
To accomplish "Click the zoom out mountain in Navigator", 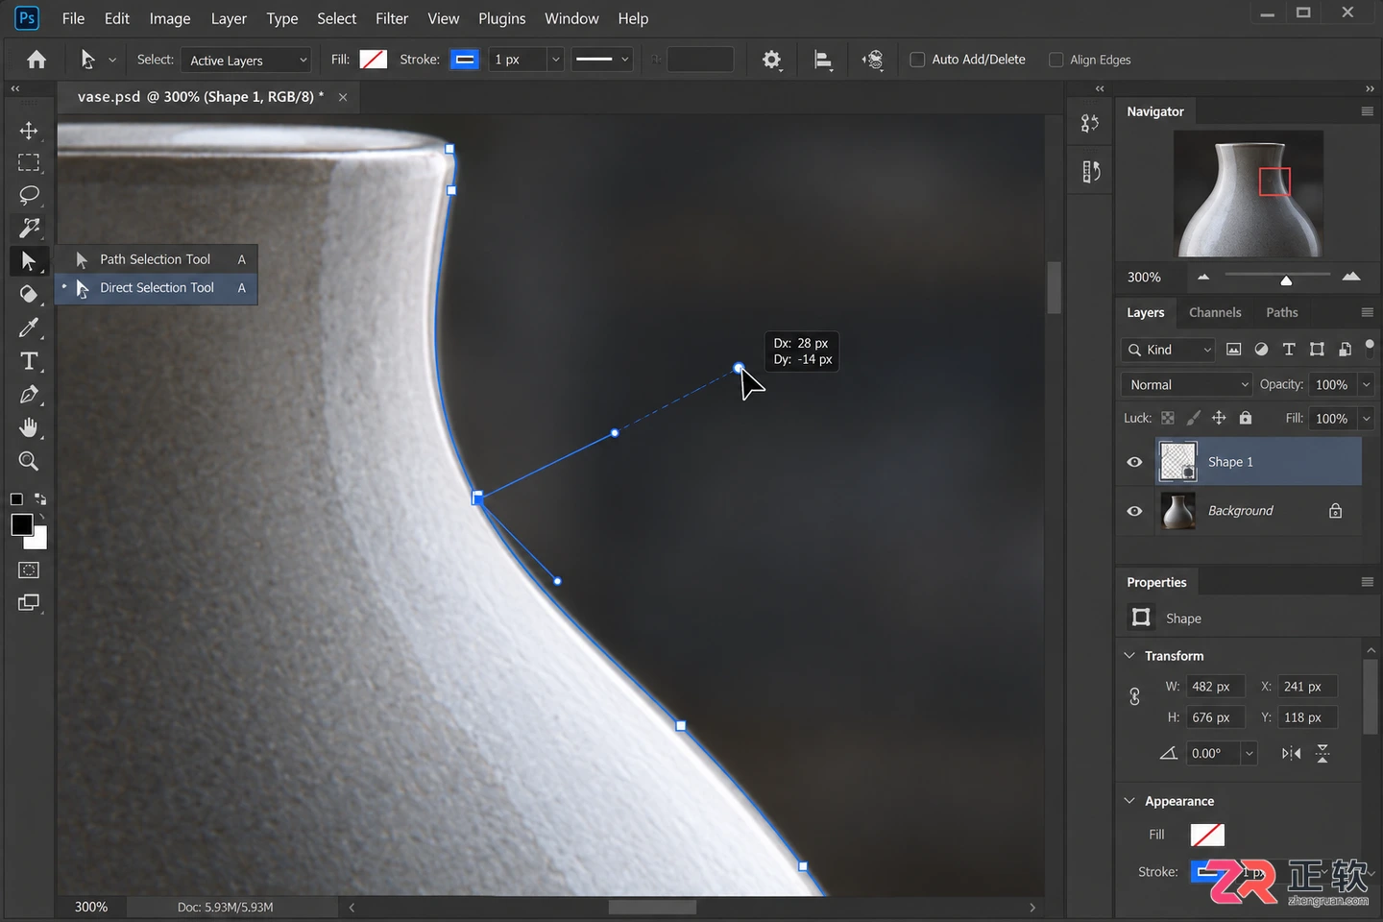I will (x=1203, y=277).
